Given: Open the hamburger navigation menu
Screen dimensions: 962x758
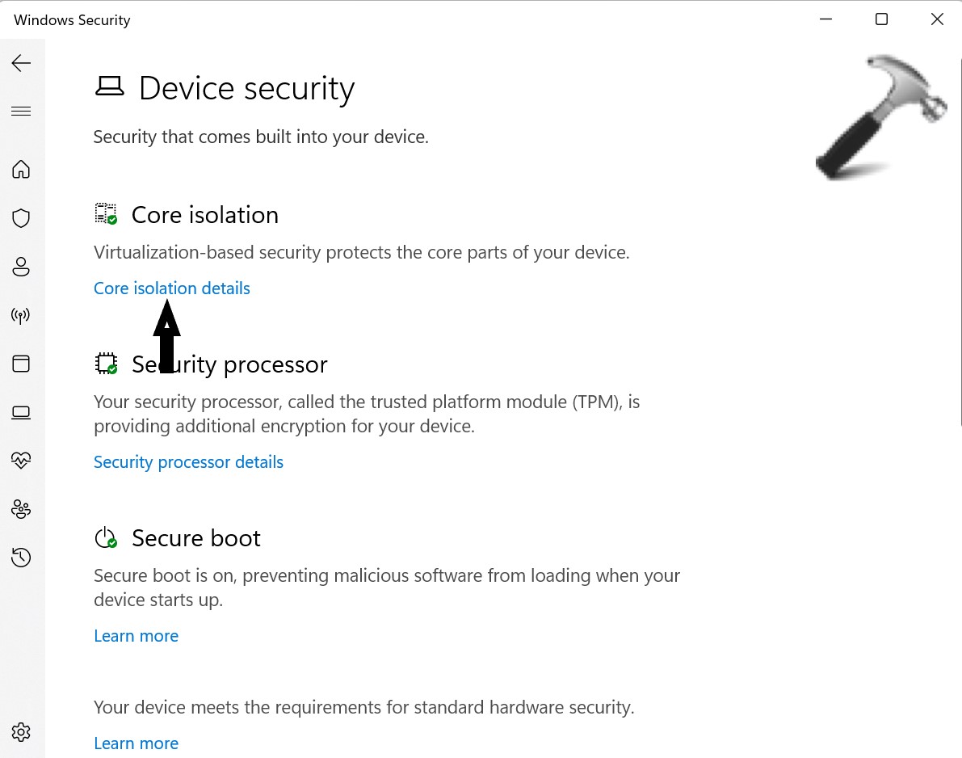Looking at the screenshot, I should click(21, 112).
